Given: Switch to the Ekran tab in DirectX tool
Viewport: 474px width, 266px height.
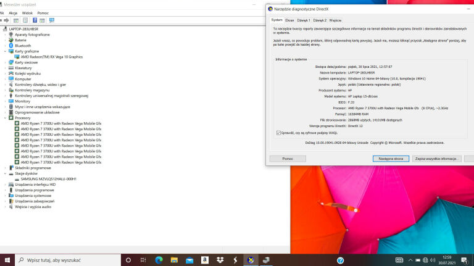Looking at the screenshot, I should [289, 20].
